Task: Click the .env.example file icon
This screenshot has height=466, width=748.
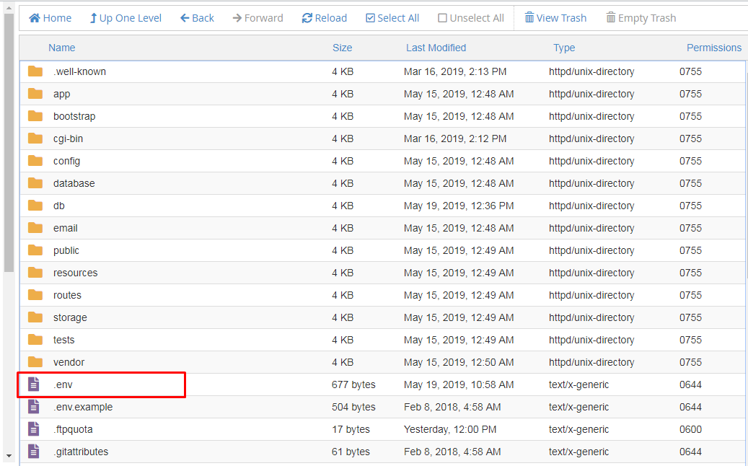Action: (34, 407)
